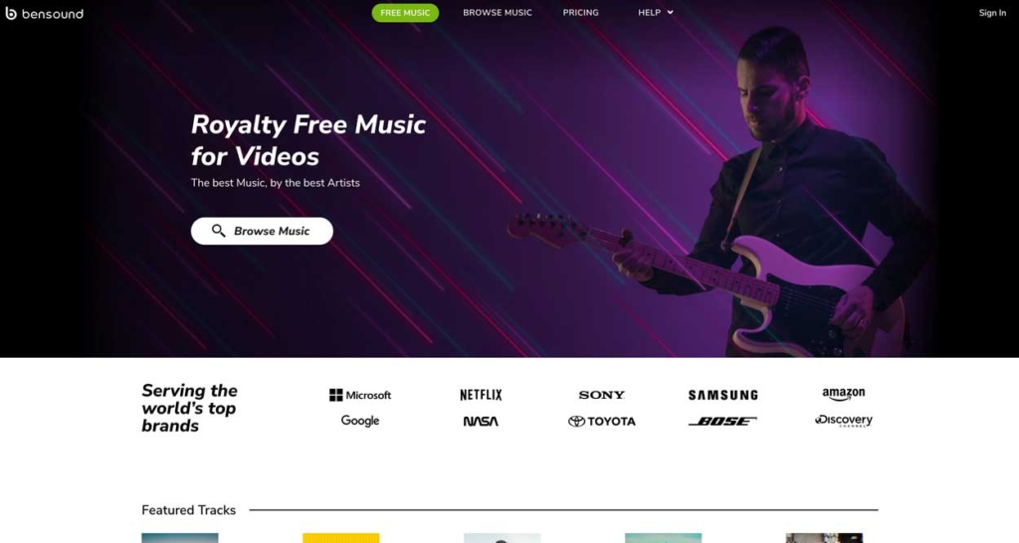
Task: Click the Microsoft brand logo
Action: point(360,395)
